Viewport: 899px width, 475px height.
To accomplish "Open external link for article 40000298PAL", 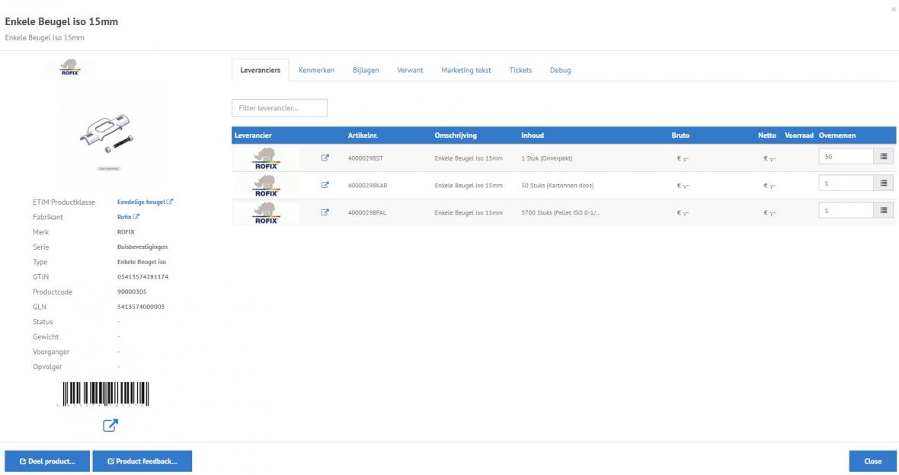I will (x=323, y=212).
